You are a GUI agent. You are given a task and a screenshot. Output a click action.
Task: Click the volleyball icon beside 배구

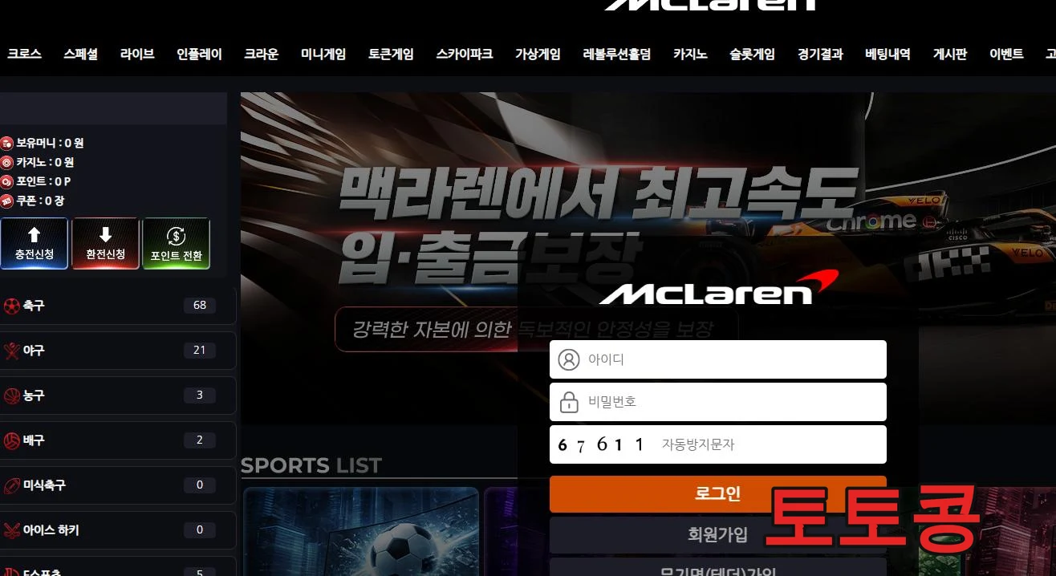coord(11,440)
